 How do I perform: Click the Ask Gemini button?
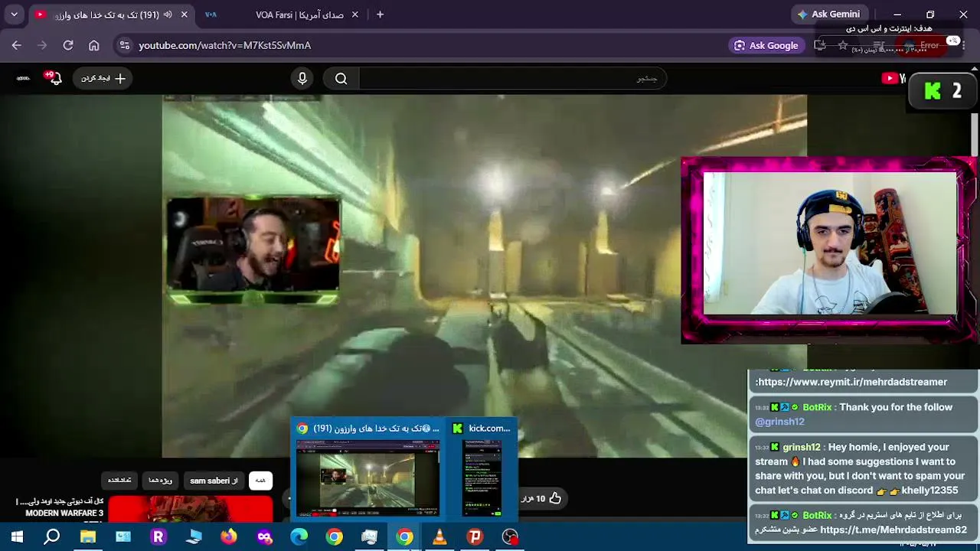[x=828, y=15]
